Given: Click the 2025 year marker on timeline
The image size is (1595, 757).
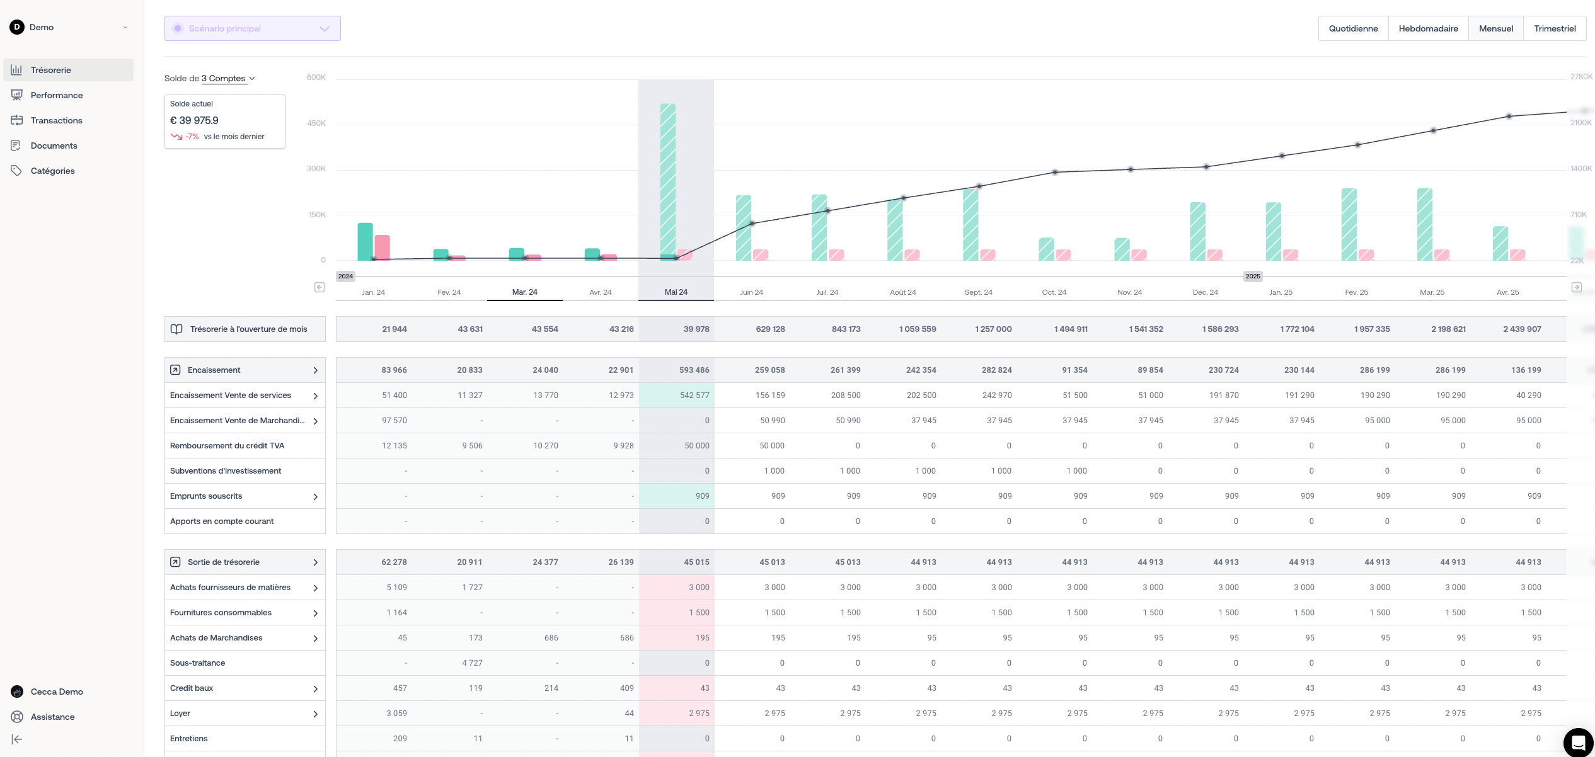Looking at the screenshot, I should 1253,276.
